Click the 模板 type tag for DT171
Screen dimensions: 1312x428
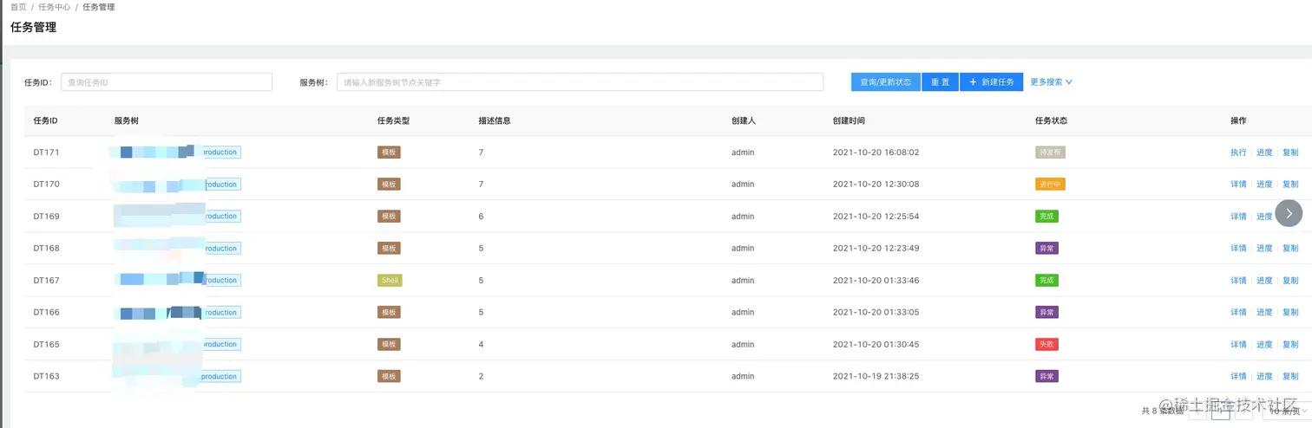[x=389, y=152]
